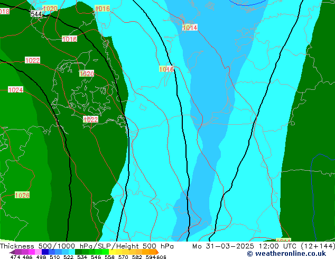This screenshot has height=259, width=335.
Task: Click legend value 558
Action: point(109,257)
